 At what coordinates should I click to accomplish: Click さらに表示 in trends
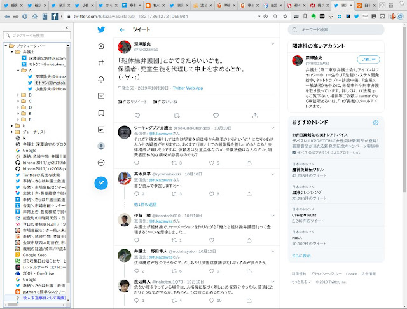click(x=301, y=256)
